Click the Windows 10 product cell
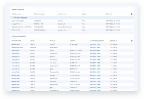The image size is (144, 99). [x=54, y=47]
